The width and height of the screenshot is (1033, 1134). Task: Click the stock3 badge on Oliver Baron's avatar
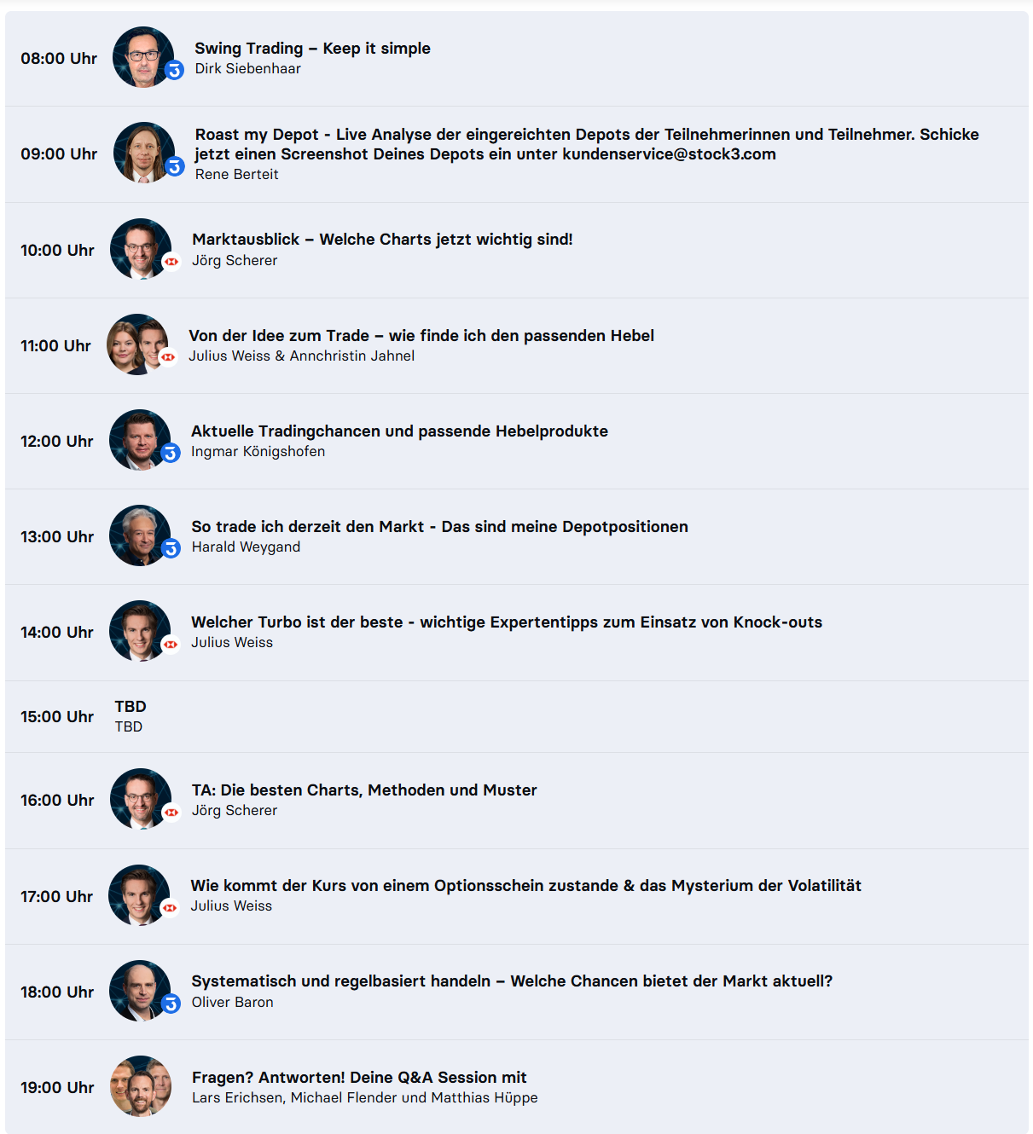171,1004
